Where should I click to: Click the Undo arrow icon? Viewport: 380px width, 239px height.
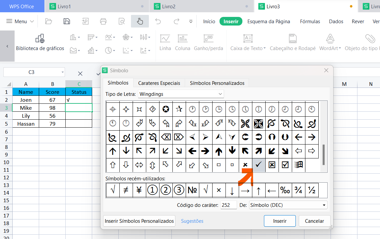click(x=158, y=21)
